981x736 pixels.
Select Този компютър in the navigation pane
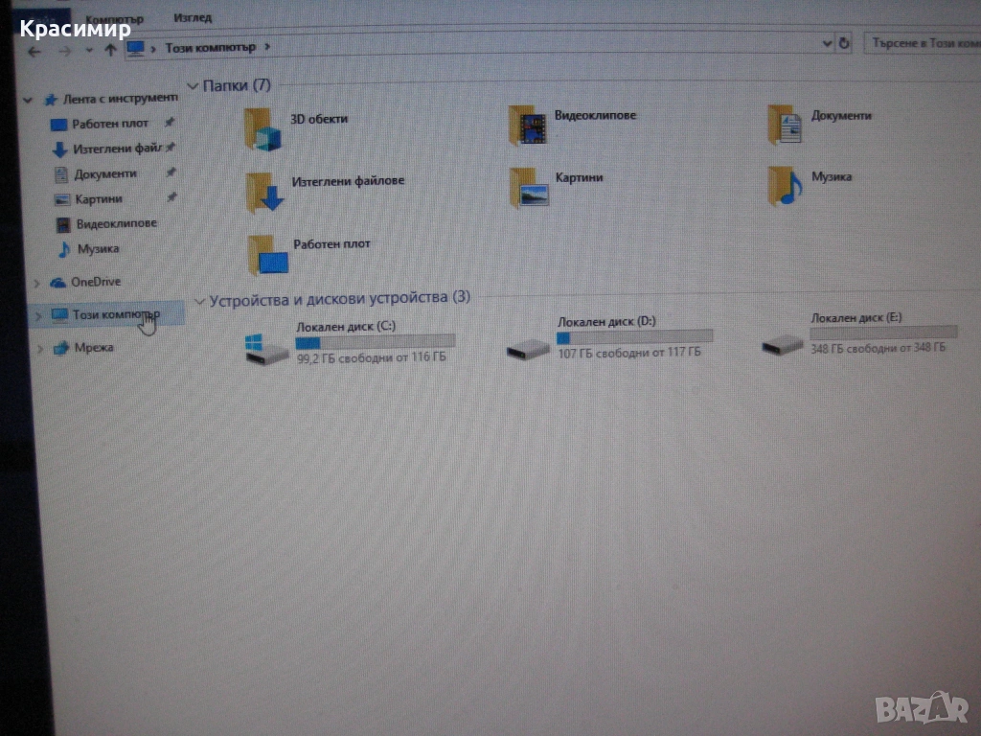pos(106,314)
